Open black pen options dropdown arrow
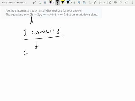The height and width of the screenshot is (101, 135). [59, 4]
